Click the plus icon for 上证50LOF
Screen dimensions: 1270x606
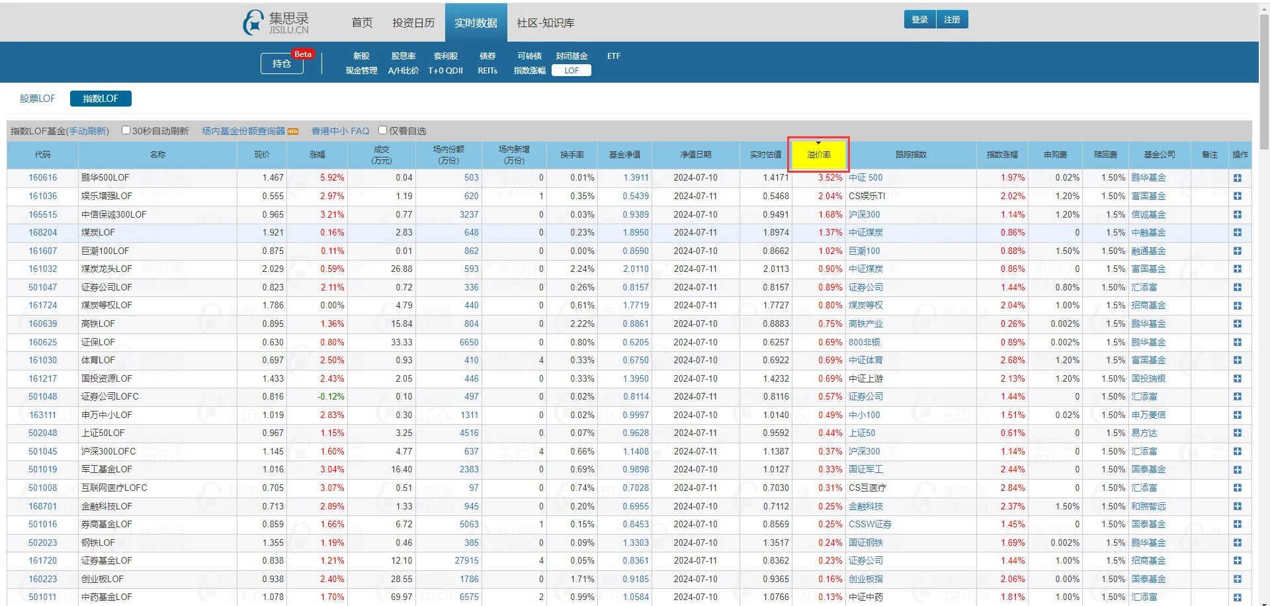click(1237, 433)
